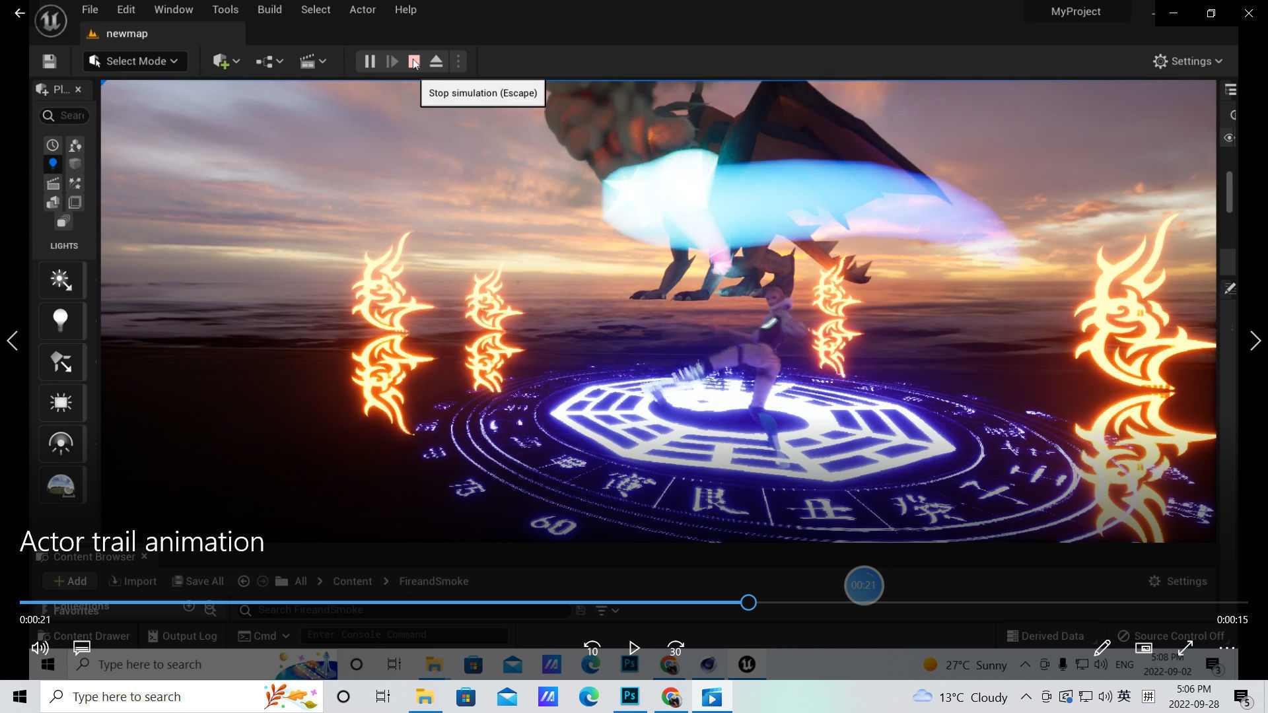Open the Cmd console type dropdown
This screenshot has width=1268, height=713.
point(264,636)
